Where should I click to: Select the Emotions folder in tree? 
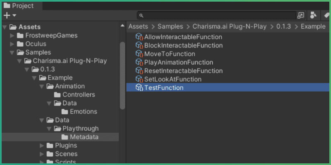coord(83,111)
